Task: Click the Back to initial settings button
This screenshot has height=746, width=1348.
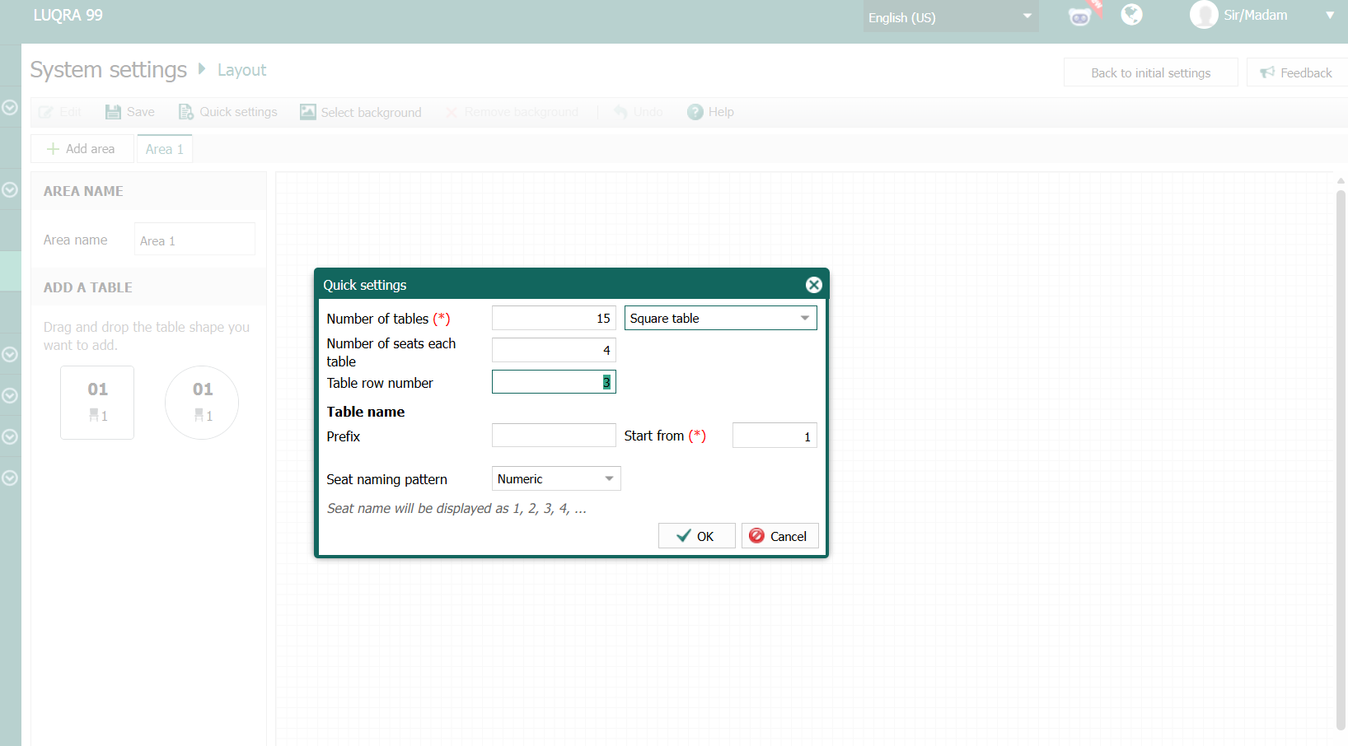Action: click(x=1151, y=72)
